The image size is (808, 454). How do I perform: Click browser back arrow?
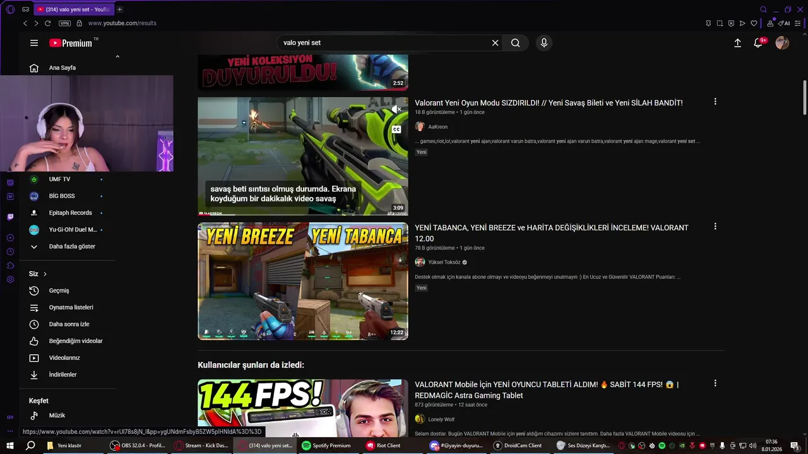tap(25, 23)
